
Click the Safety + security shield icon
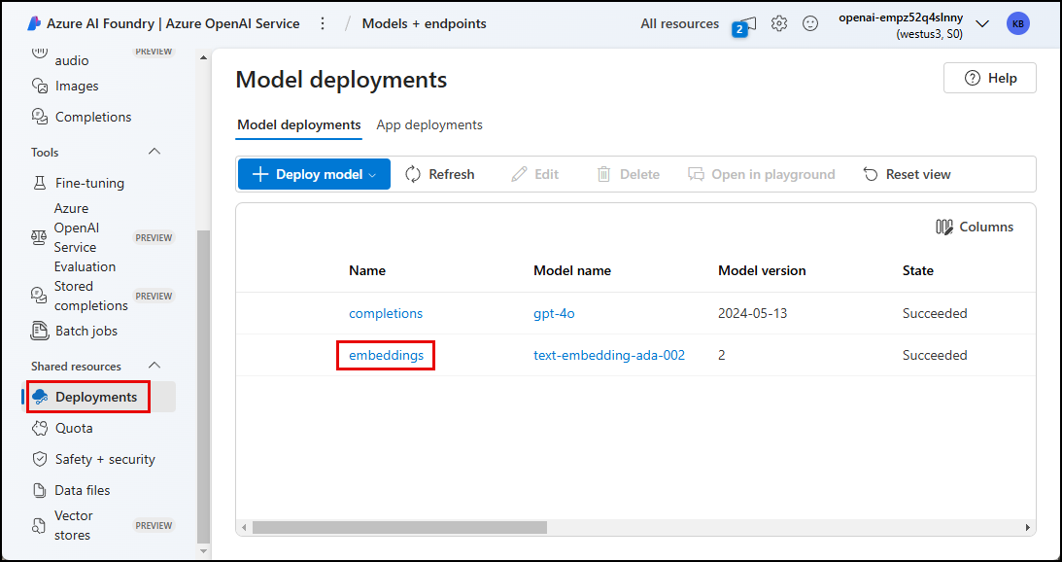(40, 459)
